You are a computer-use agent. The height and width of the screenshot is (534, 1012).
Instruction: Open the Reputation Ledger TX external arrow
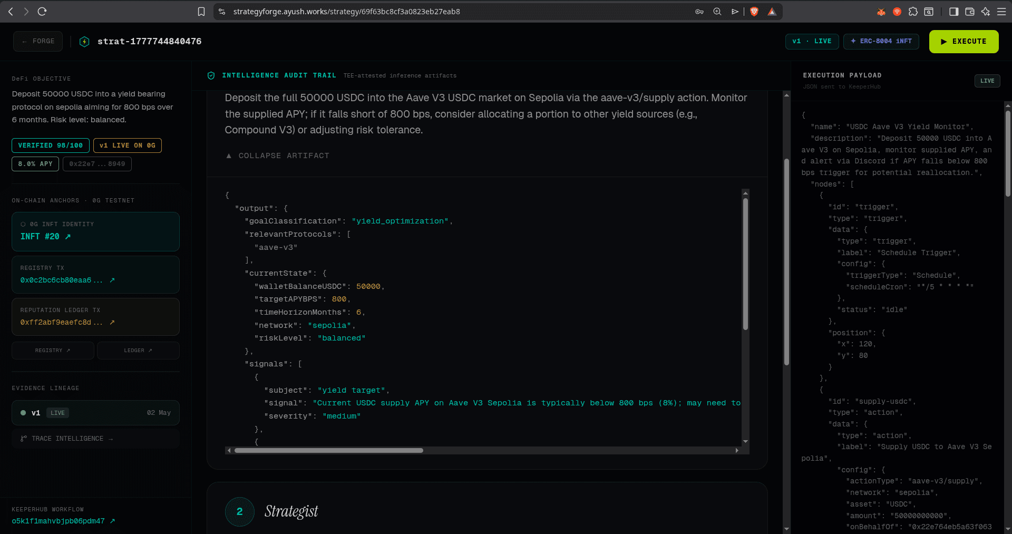112,323
